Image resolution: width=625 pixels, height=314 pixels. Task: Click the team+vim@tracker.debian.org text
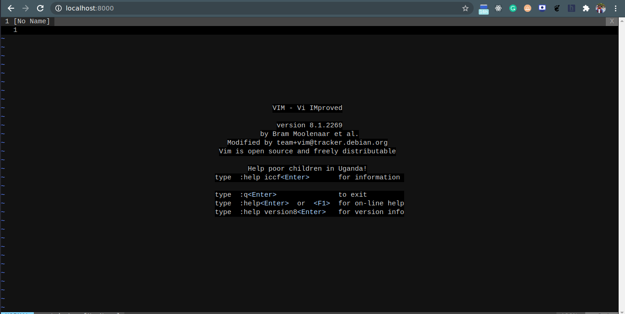click(x=332, y=143)
